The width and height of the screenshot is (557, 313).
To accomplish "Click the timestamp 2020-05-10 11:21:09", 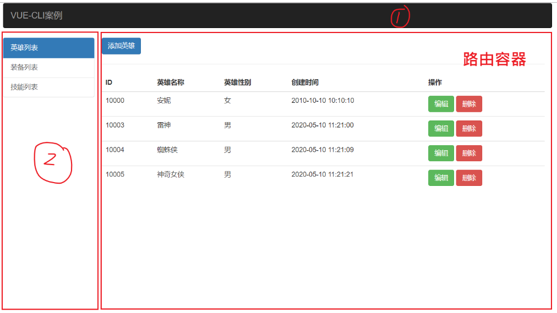I will click(323, 150).
